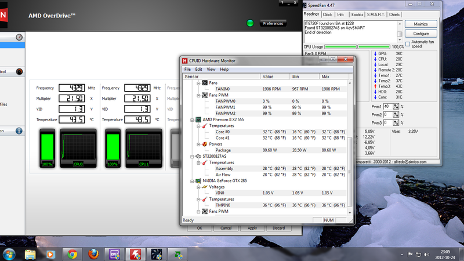The image size is (464, 261).
Task: Collapse the AMD Phenom II X2 555 node
Action: click(192, 120)
